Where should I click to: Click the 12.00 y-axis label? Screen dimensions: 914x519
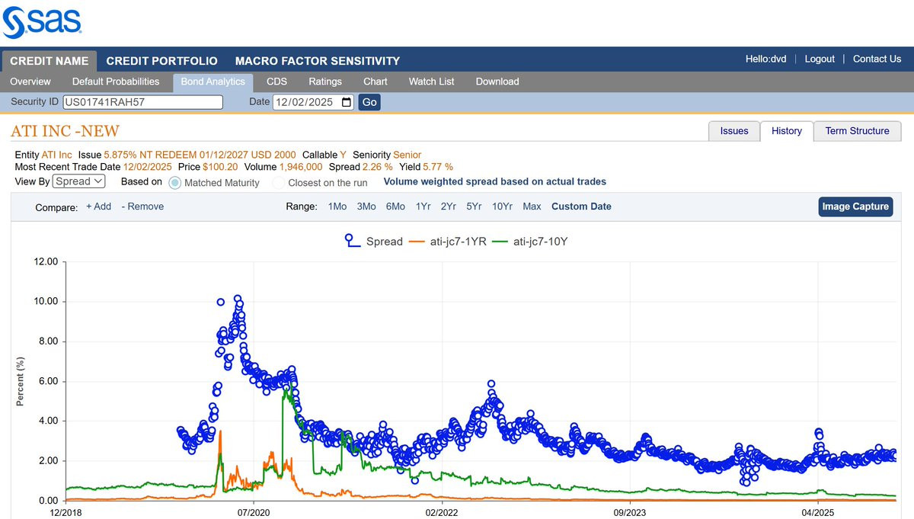(x=46, y=261)
